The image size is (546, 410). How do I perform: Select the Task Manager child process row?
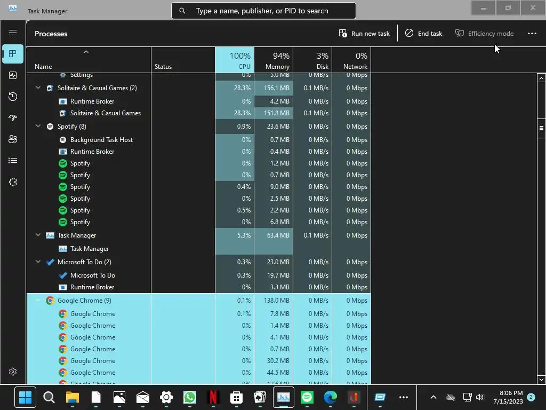[198, 249]
